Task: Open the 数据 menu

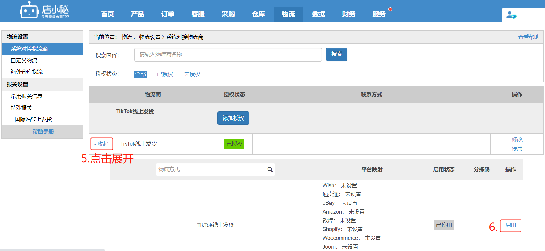Action: pyautogui.click(x=319, y=14)
